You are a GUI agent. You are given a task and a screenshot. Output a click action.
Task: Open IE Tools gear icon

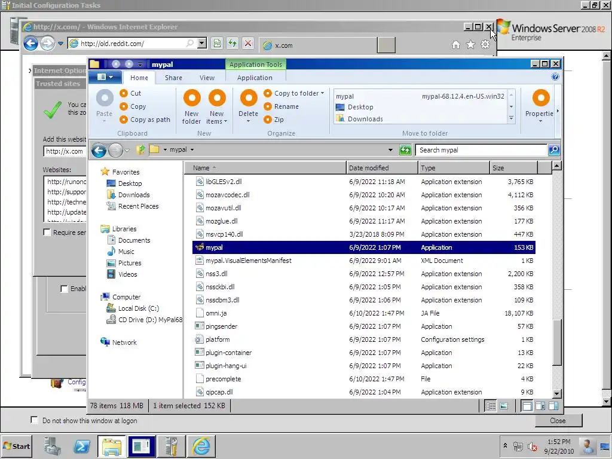[485, 45]
